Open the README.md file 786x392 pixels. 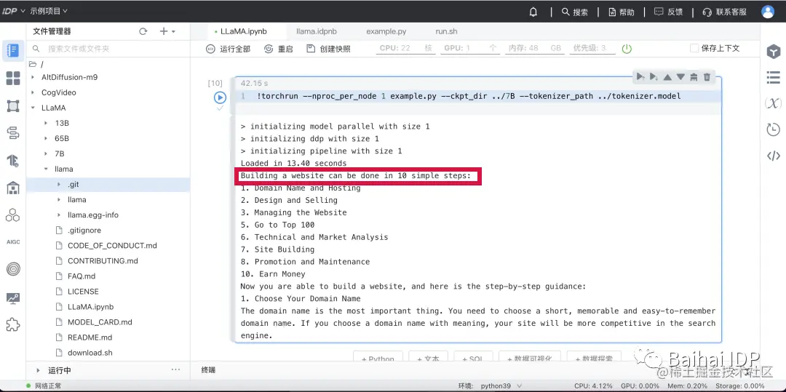[x=90, y=337]
